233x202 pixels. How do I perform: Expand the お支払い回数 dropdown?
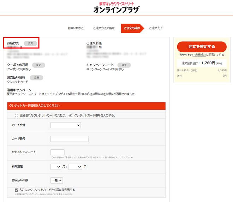click(56, 180)
